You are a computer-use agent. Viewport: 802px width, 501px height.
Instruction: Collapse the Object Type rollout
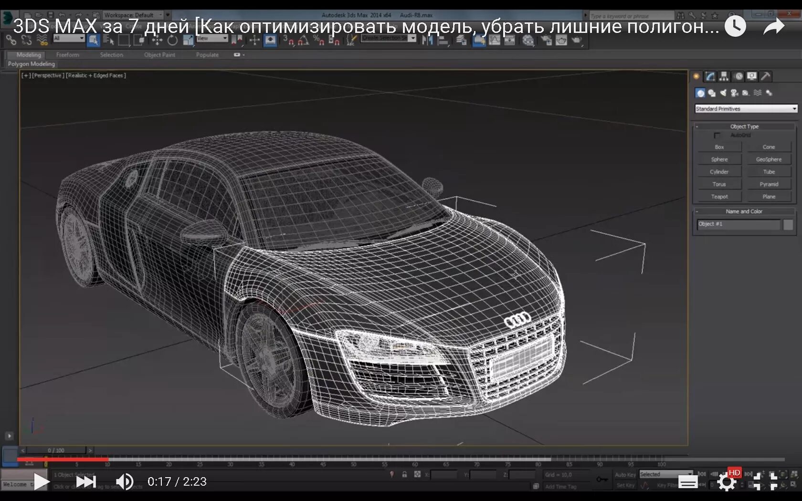[744, 126]
